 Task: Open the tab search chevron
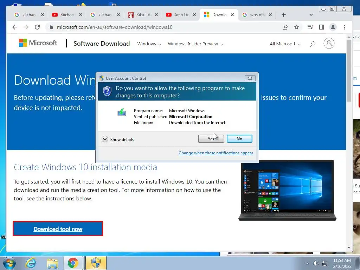click(x=311, y=15)
